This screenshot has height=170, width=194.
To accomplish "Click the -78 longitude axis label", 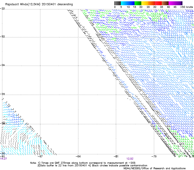I will coord(154,156).
